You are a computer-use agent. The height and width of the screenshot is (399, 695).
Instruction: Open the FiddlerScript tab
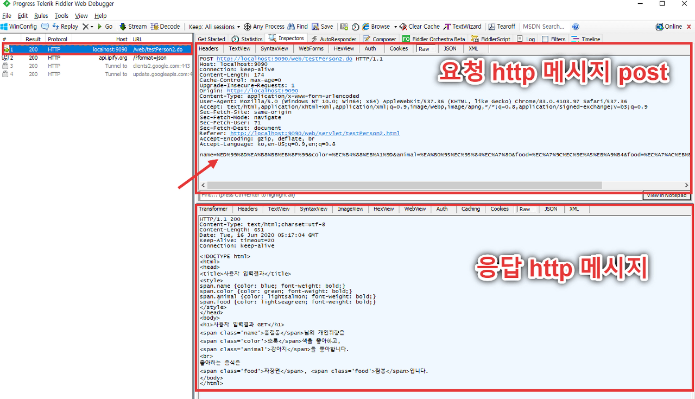point(491,39)
